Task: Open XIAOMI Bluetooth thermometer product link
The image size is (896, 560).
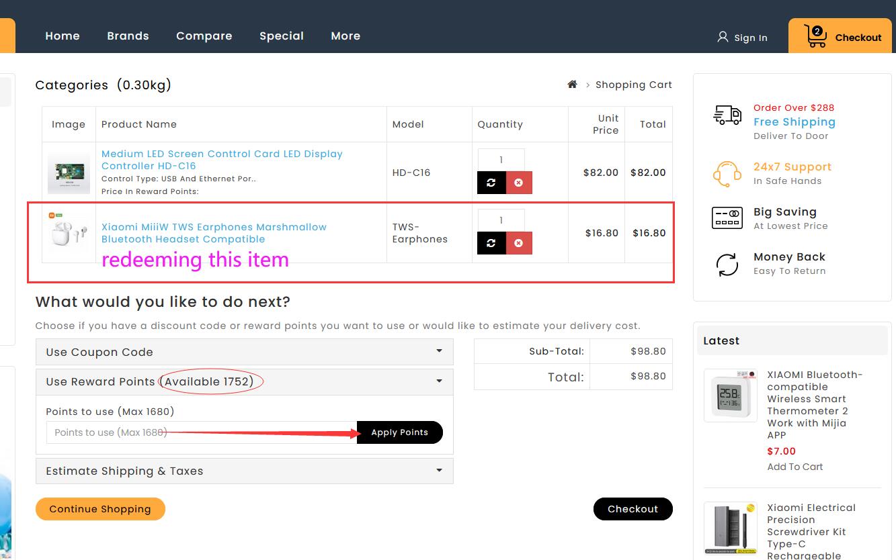Action: 815,405
